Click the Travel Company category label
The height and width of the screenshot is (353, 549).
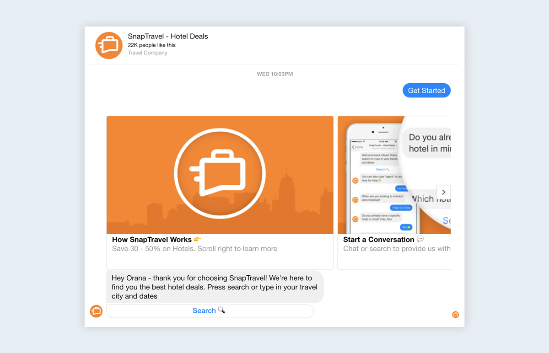(147, 53)
